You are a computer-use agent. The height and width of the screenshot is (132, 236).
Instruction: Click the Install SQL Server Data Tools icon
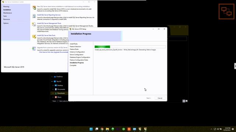click(34, 36)
